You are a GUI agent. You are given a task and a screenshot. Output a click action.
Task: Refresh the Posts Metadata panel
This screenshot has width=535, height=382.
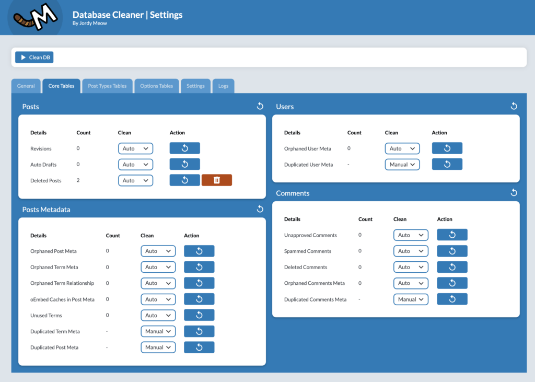[260, 209]
